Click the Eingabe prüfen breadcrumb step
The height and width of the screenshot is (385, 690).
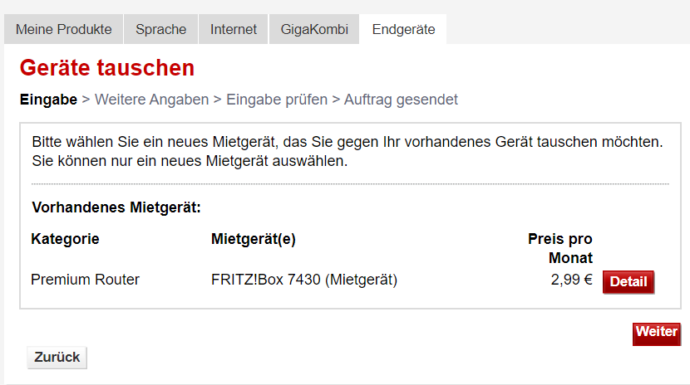pyautogui.click(x=277, y=100)
